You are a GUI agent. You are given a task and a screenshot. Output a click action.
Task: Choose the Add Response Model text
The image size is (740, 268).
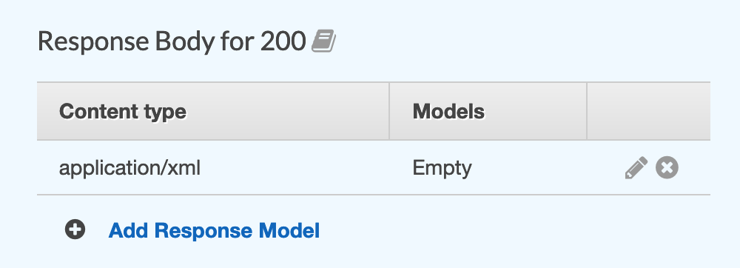pos(215,230)
